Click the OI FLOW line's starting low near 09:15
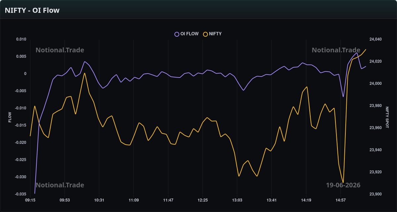 (35, 193)
